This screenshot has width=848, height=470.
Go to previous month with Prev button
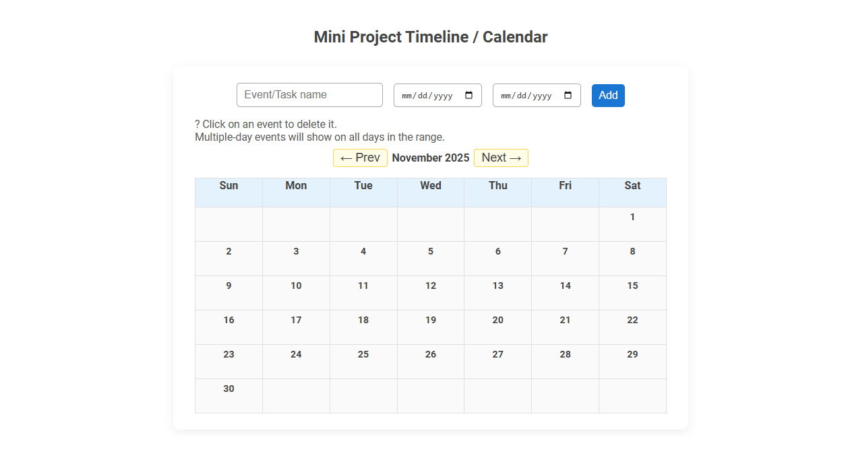coord(360,158)
